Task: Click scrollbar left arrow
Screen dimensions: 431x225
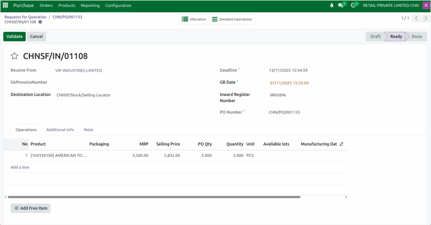Action: pyautogui.click(x=5, y=197)
